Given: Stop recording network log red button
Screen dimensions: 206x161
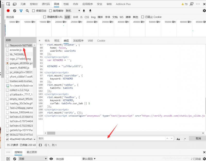Looking at the screenshot, I should 8,11.
